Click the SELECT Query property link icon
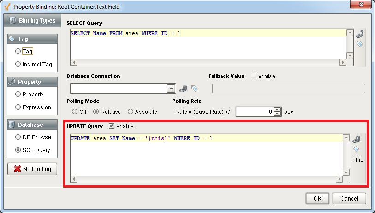This screenshot has width=375, height=213. coord(360,34)
